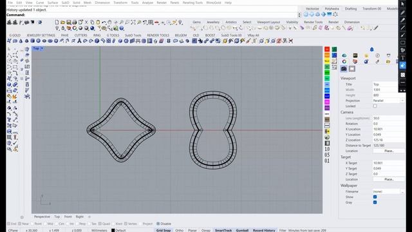412x232 pixels.
Task: Toggle Ortho in status bar
Action: (x=179, y=230)
